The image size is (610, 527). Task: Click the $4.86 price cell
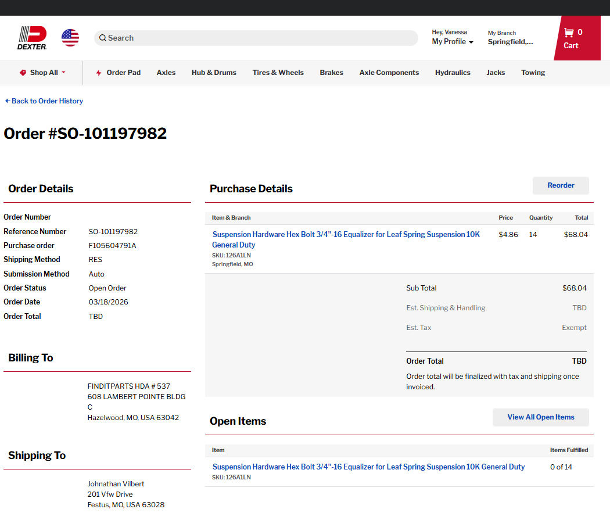pos(508,234)
